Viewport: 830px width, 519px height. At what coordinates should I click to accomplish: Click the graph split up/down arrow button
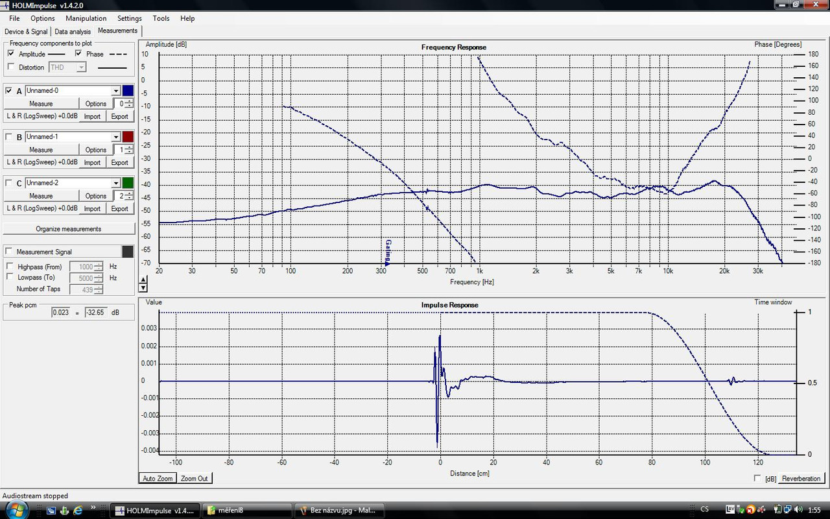click(143, 284)
